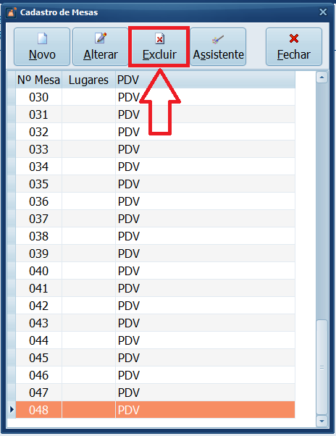Select mesa 040 in the list
The image size is (336, 436).
156,271
